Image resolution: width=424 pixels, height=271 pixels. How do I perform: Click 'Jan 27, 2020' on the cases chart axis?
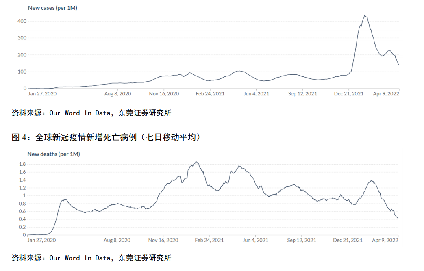tap(42, 94)
